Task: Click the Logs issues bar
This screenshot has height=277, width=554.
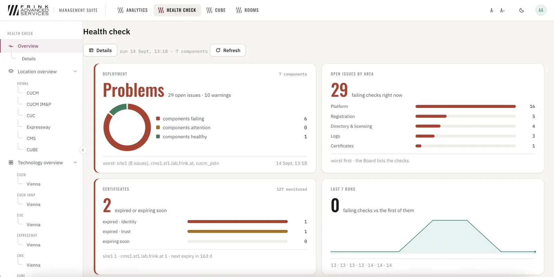Action: tap(465, 136)
